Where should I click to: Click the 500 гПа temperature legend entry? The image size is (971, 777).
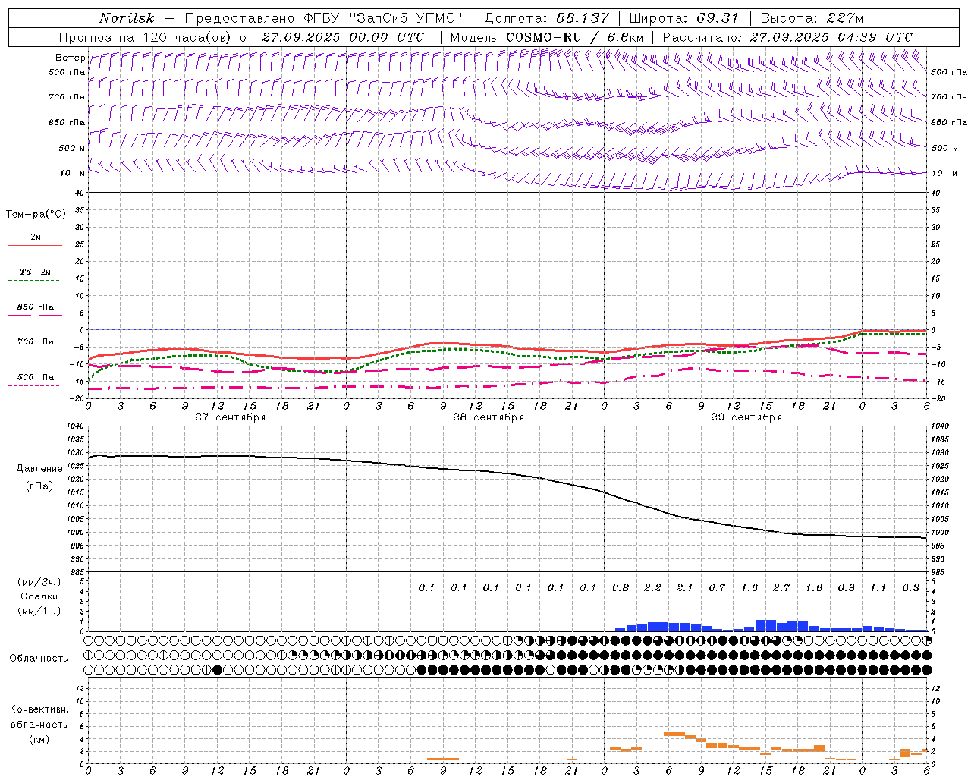35,378
